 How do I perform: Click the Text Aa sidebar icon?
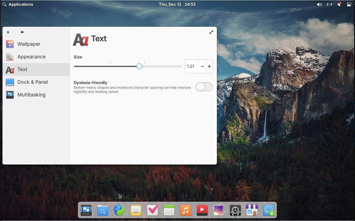(10, 70)
